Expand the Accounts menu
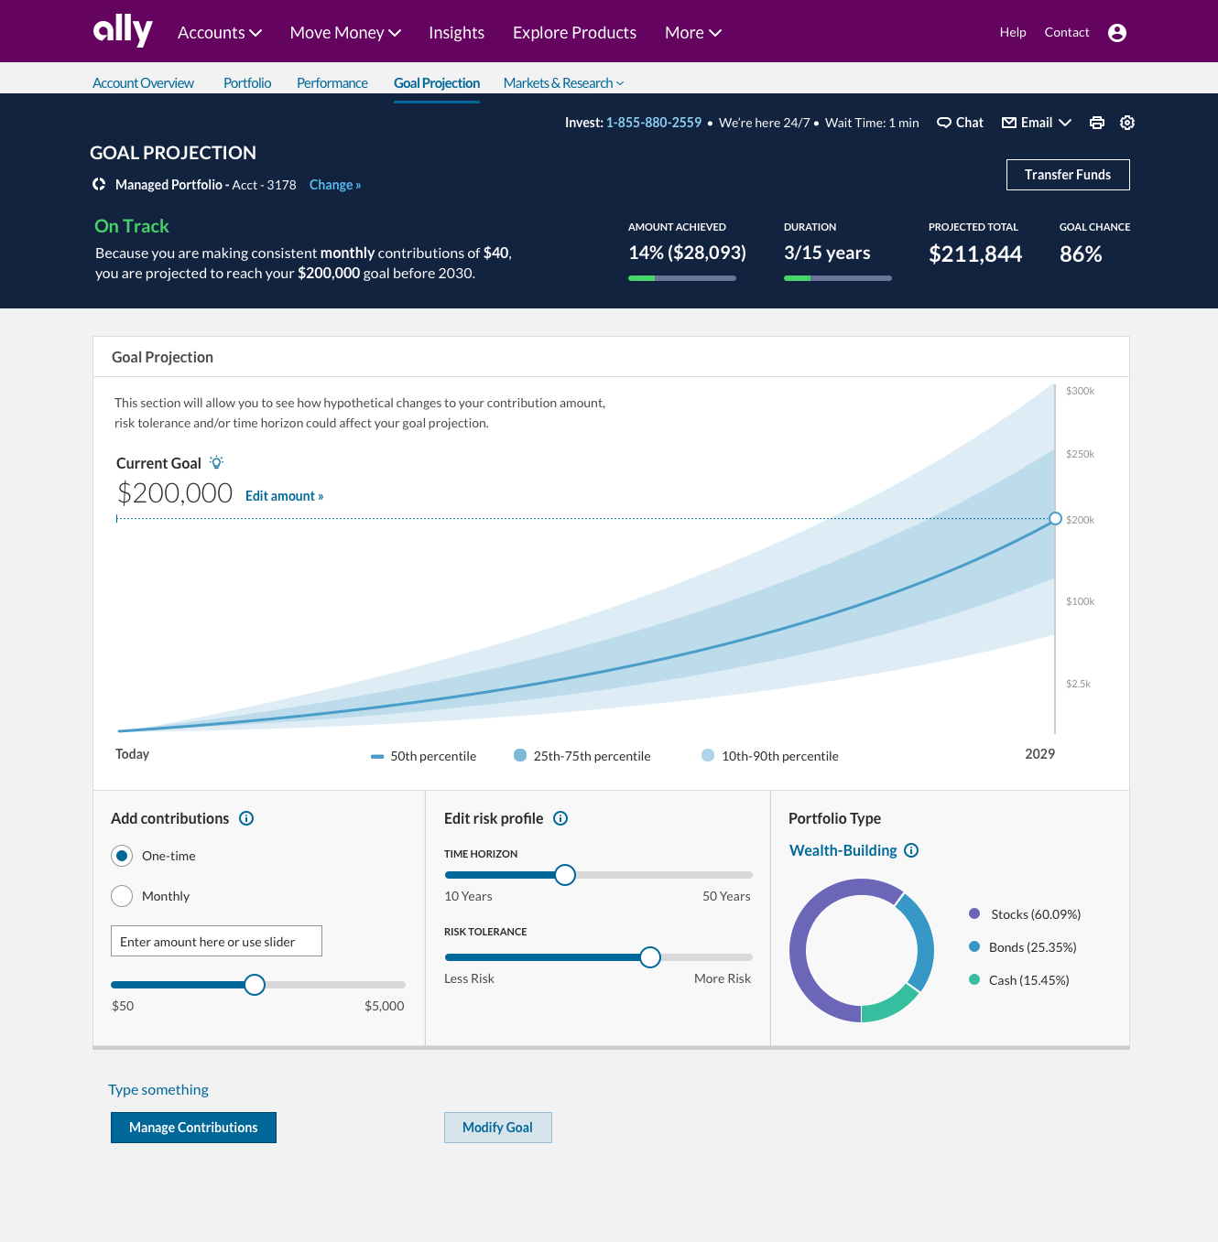The height and width of the screenshot is (1242, 1218). (x=220, y=33)
